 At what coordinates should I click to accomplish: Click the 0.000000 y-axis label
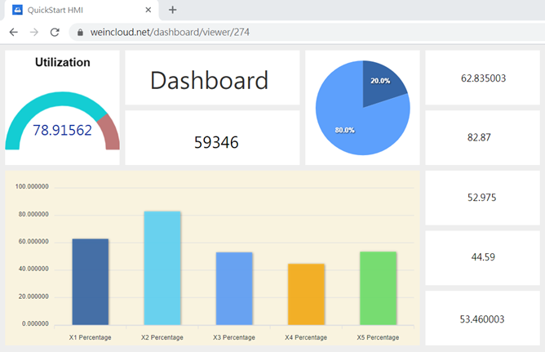[x=35, y=324]
